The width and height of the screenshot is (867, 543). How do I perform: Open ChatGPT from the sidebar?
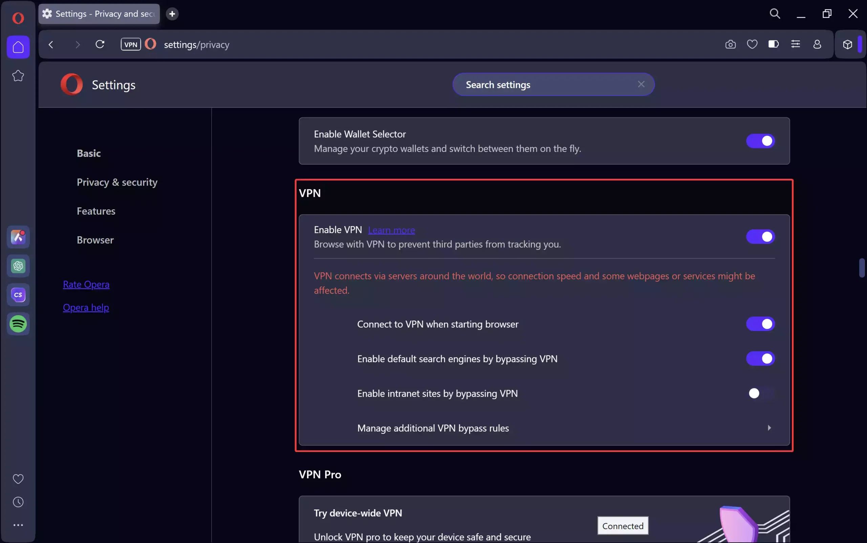click(18, 266)
